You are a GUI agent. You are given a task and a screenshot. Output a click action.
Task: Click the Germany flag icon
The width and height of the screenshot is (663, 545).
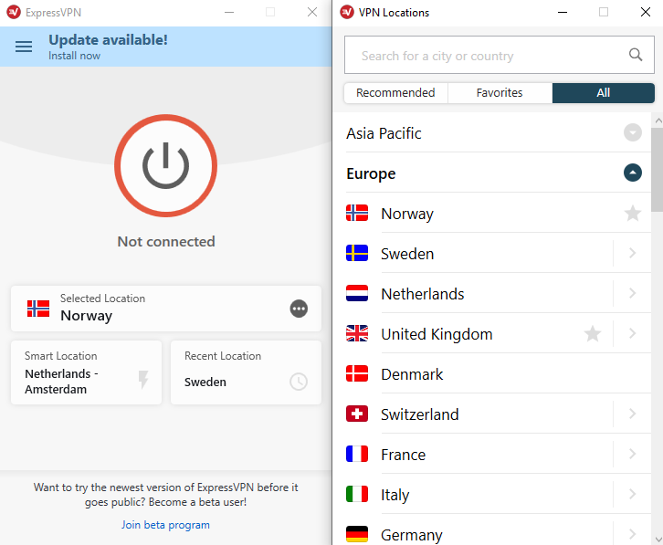pos(357,534)
